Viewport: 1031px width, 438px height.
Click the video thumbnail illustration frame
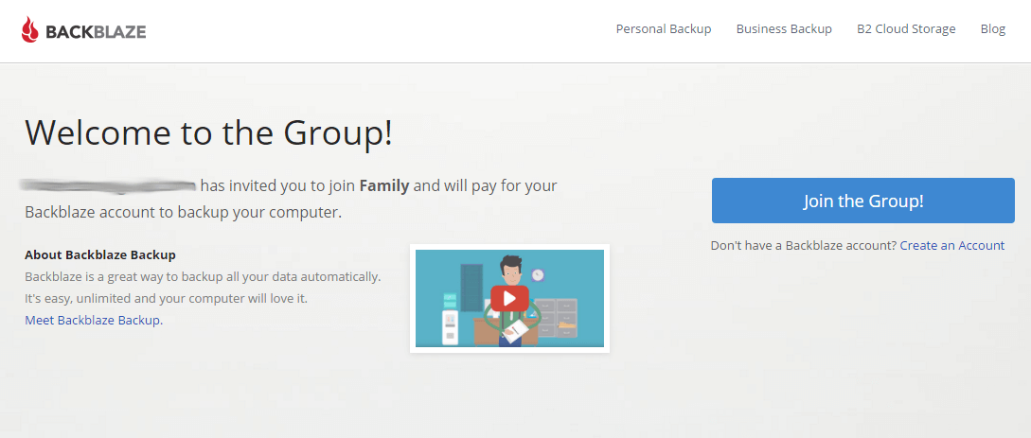pos(509,298)
